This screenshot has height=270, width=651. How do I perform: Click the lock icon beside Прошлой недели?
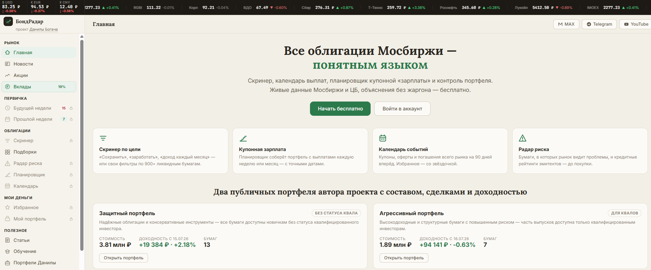[71, 119]
